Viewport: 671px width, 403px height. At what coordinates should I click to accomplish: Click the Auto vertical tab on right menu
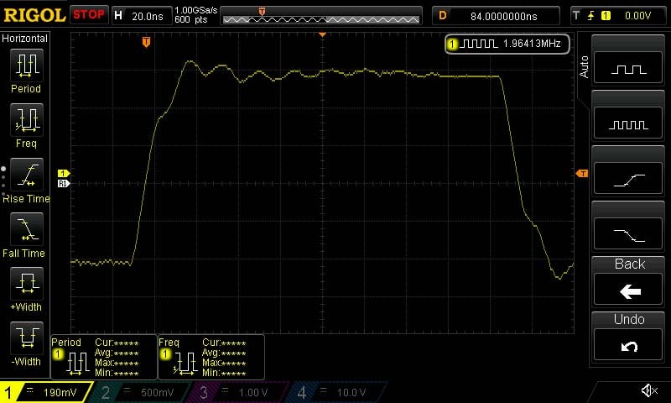(584, 67)
